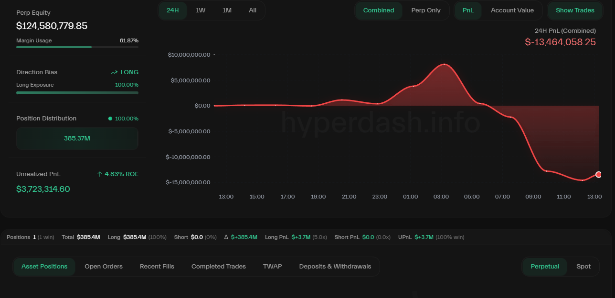Image resolution: width=615 pixels, height=298 pixels.
Task: Switch to the 1W chart view
Action: tap(200, 10)
